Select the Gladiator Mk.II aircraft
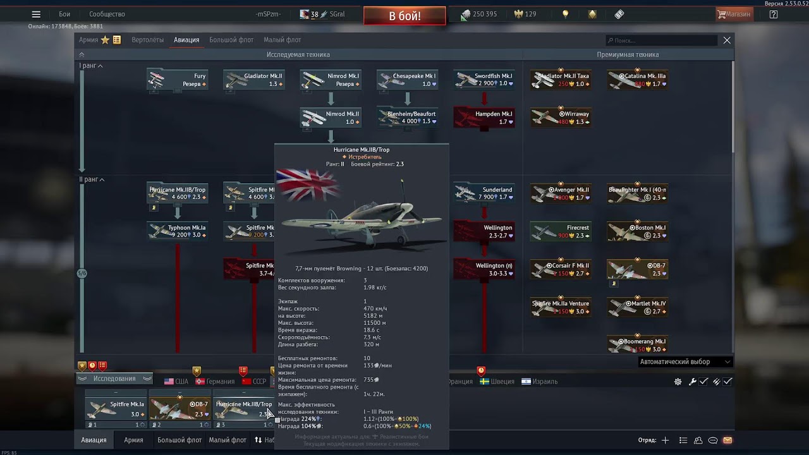Screen dimensions: 809x455 pyautogui.click(x=254, y=80)
